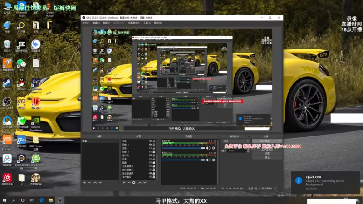This screenshot has height=204, width=363.
Task: Open the File menu in OBS
Action: coord(86,23)
